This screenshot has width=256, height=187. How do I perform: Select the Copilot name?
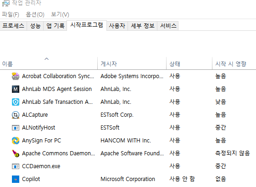(31, 179)
